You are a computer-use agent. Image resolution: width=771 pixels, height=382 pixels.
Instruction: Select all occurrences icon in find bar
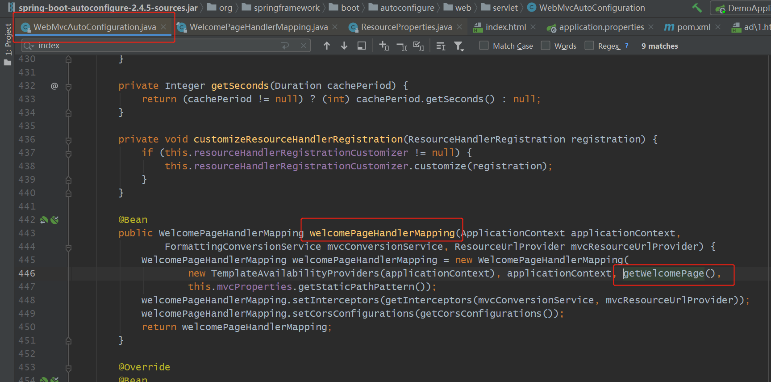[419, 46]
